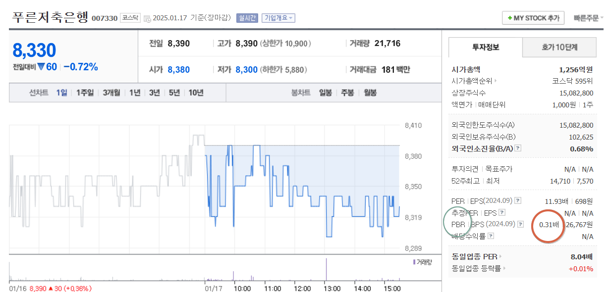
Task: Click the 코스닥 595위 ranking value
Action: pyautogui.click(x=572, y=81)
